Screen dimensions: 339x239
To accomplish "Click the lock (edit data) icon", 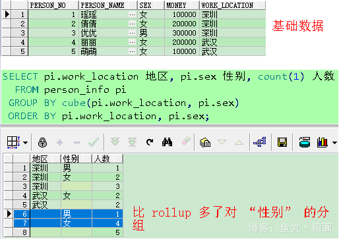I will click(42, 142).
